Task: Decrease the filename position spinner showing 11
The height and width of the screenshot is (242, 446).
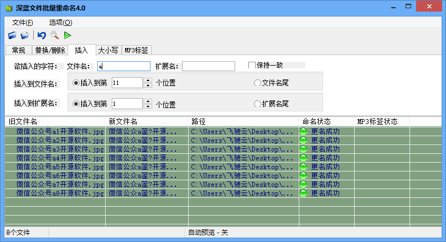Action: coord(148,85)
